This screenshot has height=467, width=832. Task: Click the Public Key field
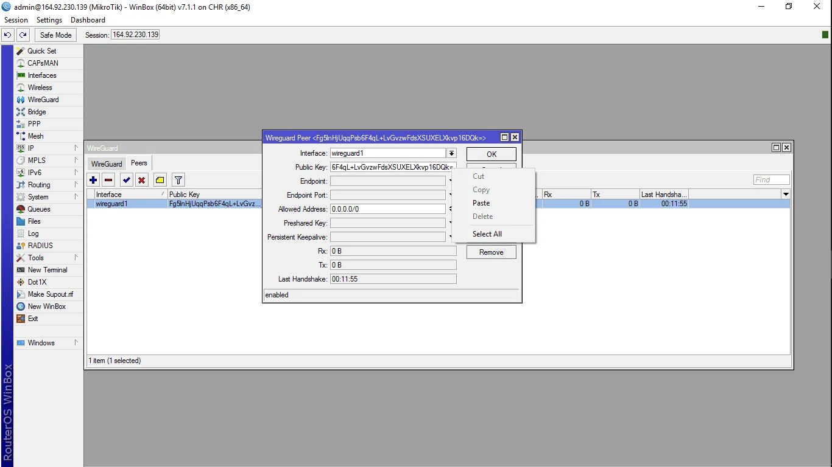[x=393, y=167]
